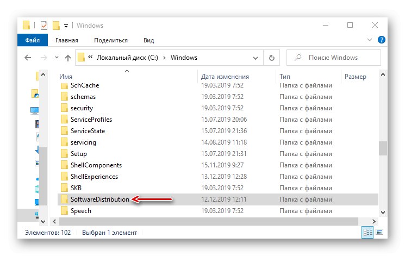Expand the address bar history dropdown

click(256, 58)
